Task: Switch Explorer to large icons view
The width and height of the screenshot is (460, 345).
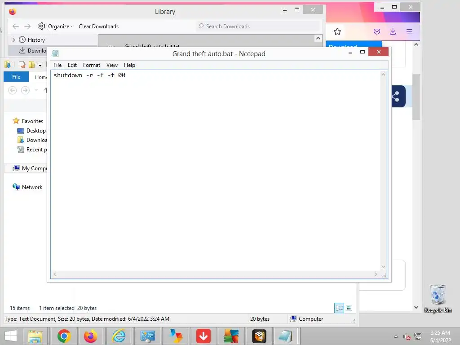Action: 349,308
